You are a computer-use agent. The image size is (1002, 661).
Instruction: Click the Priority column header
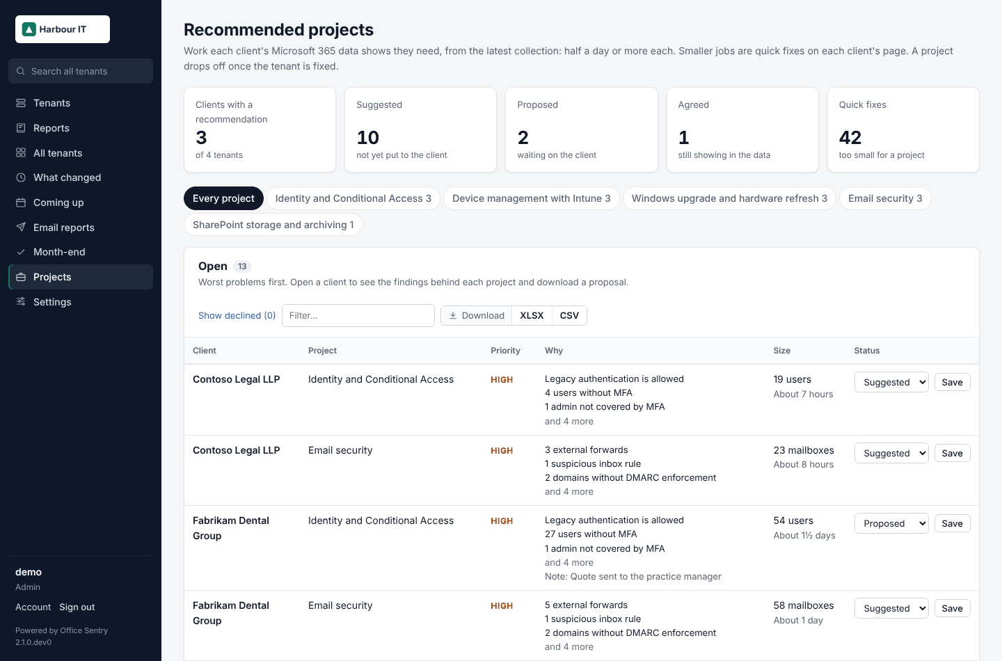(x=505, y=351)
